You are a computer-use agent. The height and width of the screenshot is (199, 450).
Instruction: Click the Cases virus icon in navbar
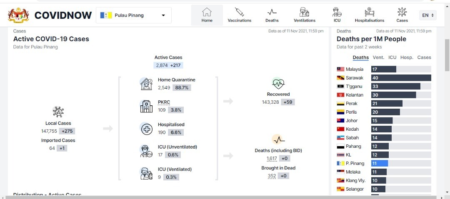pos(402,12)
